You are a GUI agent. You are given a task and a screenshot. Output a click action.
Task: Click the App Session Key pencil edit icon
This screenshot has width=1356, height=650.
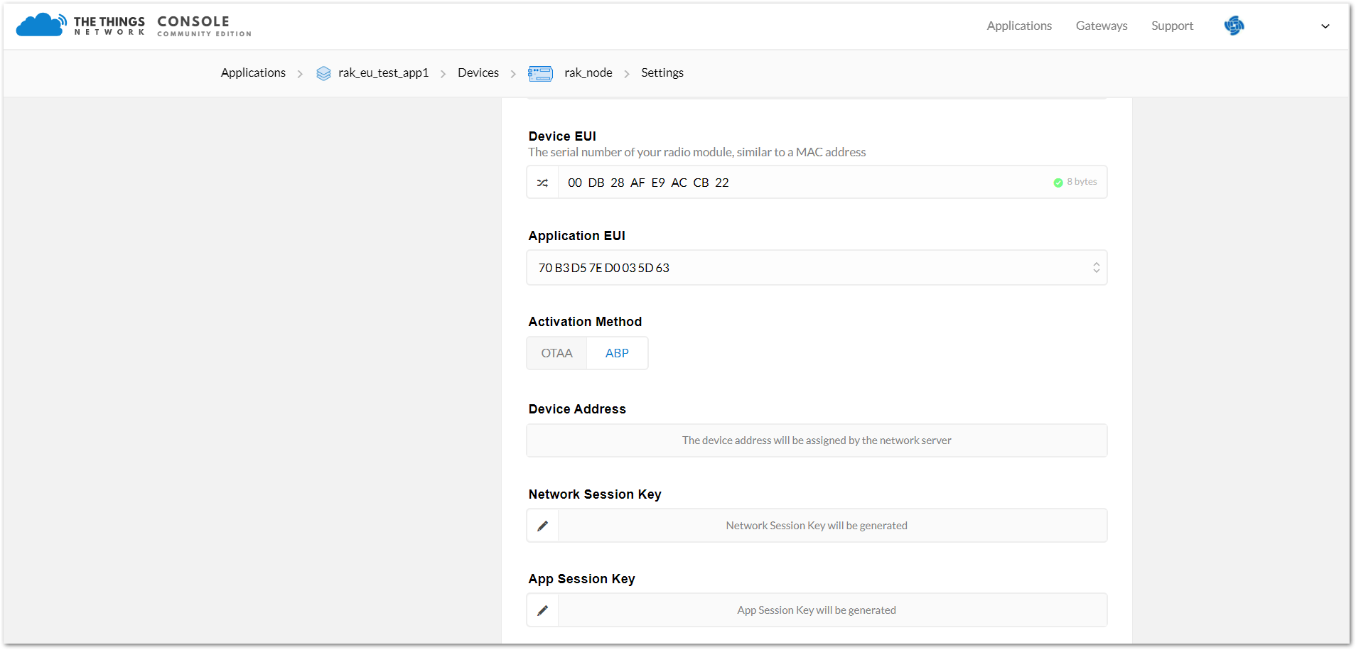542,610
